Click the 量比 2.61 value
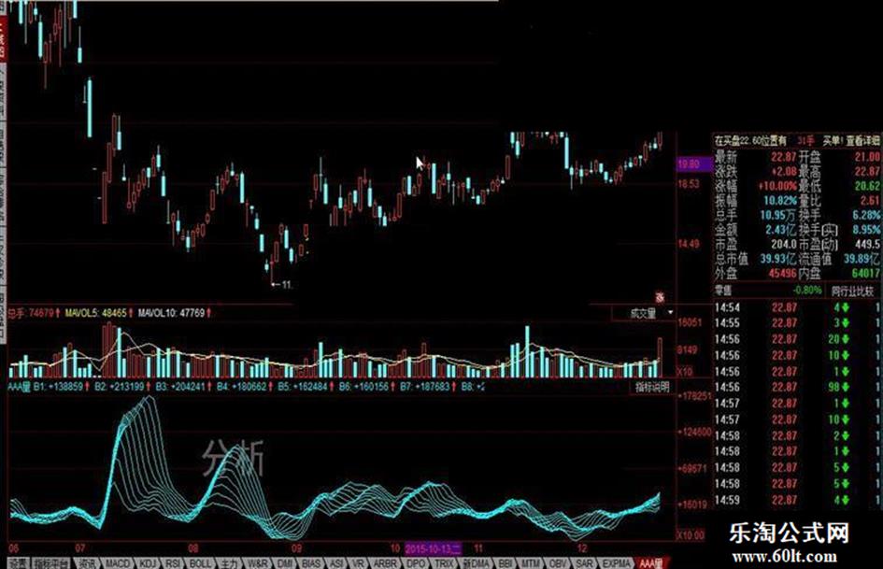This screenshot has height=569, width=883. pos(870,200)
